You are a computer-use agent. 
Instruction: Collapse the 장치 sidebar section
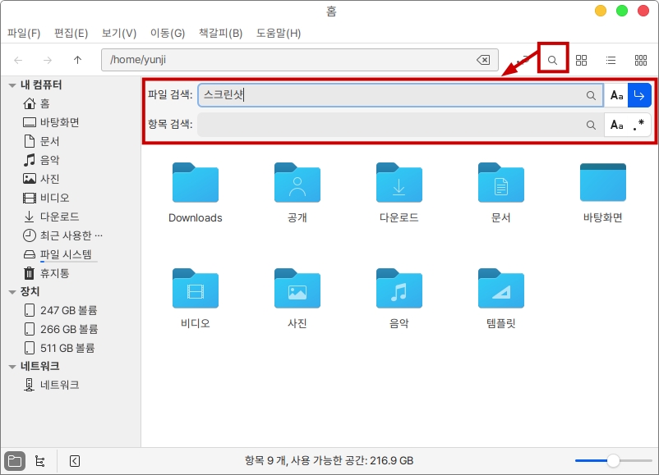pos(12,292)
